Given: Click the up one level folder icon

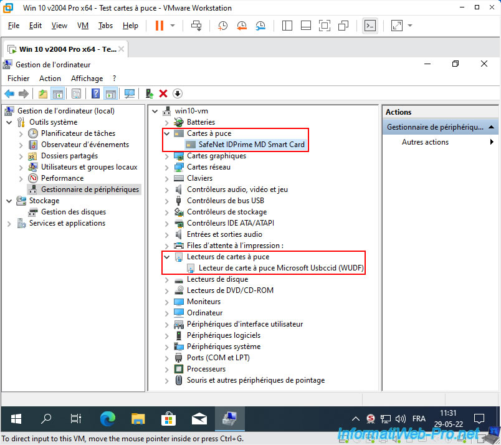Looking at the screenshot, I should (x=43, y=93).
